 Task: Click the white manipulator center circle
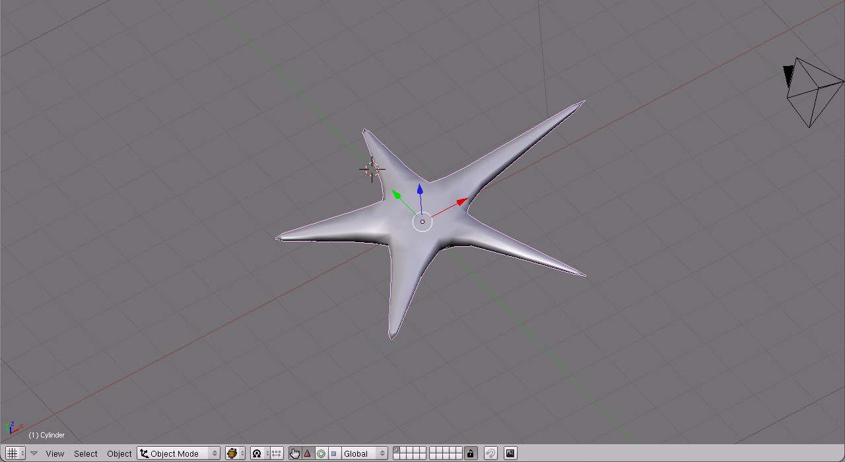click(x=422, y=222)
